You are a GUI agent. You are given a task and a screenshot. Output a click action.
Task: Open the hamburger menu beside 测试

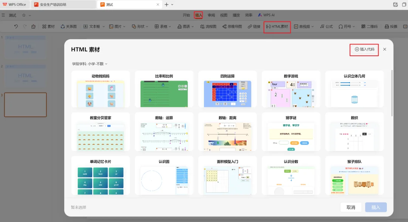[3, 15]
